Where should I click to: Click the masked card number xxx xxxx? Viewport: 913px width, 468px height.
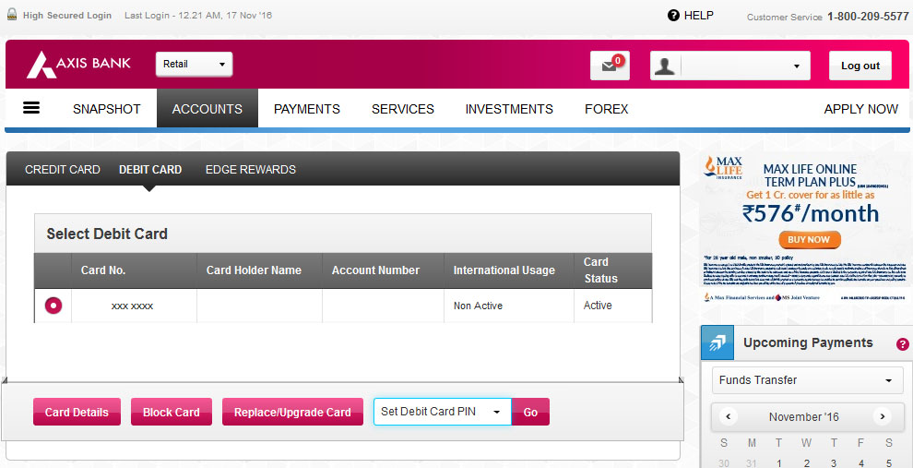click(x=132, y=306)
